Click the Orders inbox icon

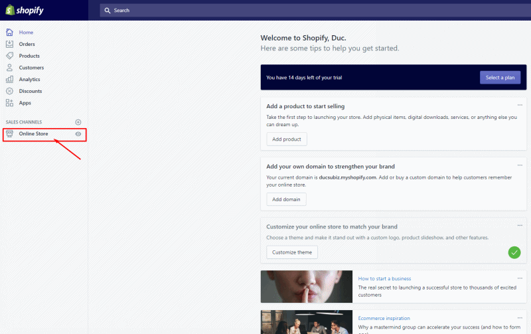(x=9, y=44)
